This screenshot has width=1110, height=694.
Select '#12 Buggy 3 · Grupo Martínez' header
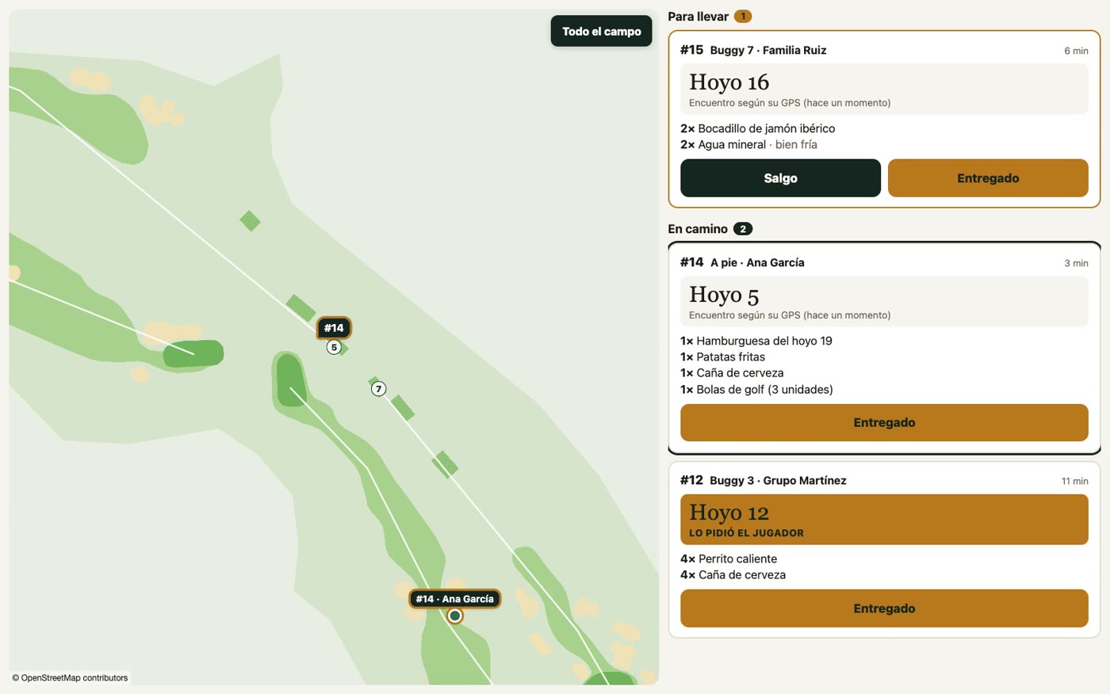(763, 480)
